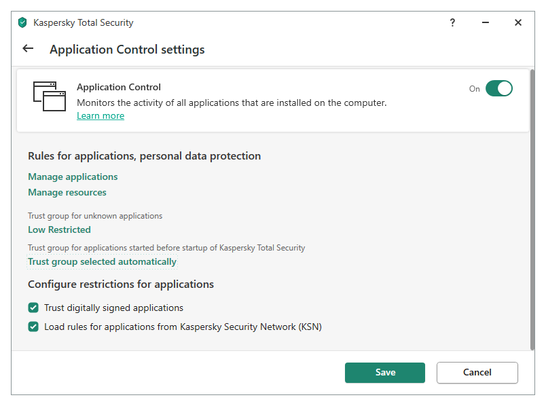Click the Application Control windows icon
The image size is (546, 406).
coord(50,96)
